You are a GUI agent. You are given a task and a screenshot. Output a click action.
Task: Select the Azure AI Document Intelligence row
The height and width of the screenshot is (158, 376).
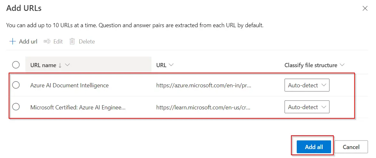tap(16, 85)
